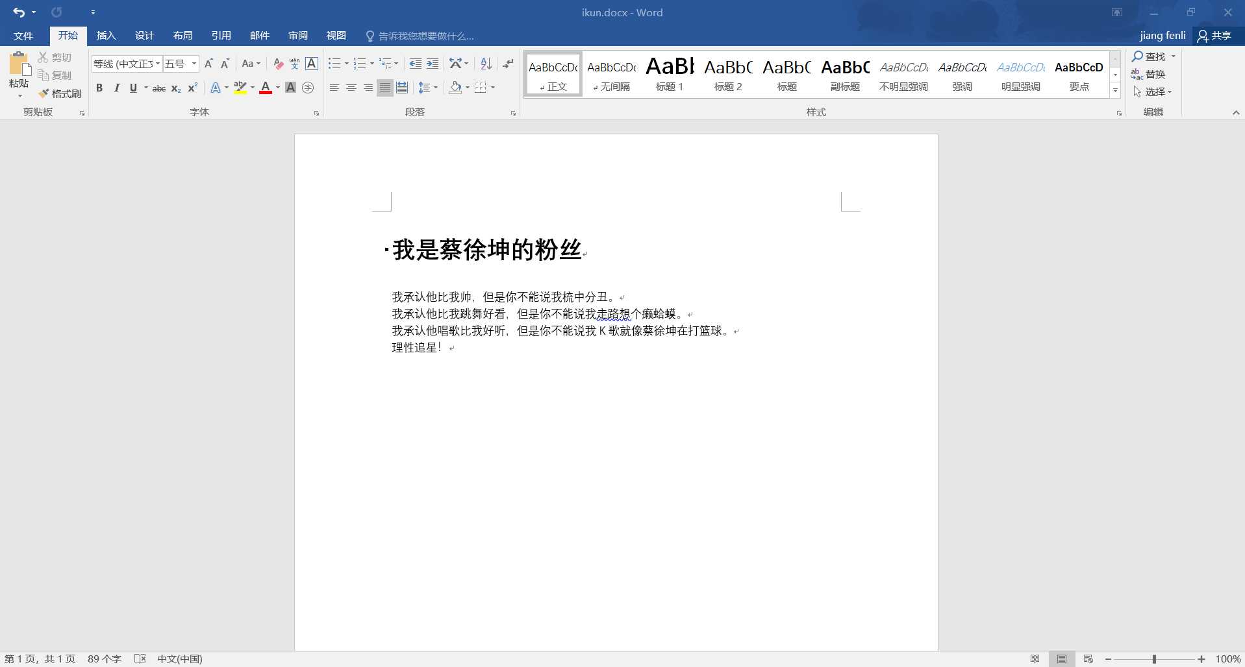This screenshot has width=1245, height=667.
Task: Clear all formatting with eraser icon
Action: [x=278, y=64]
